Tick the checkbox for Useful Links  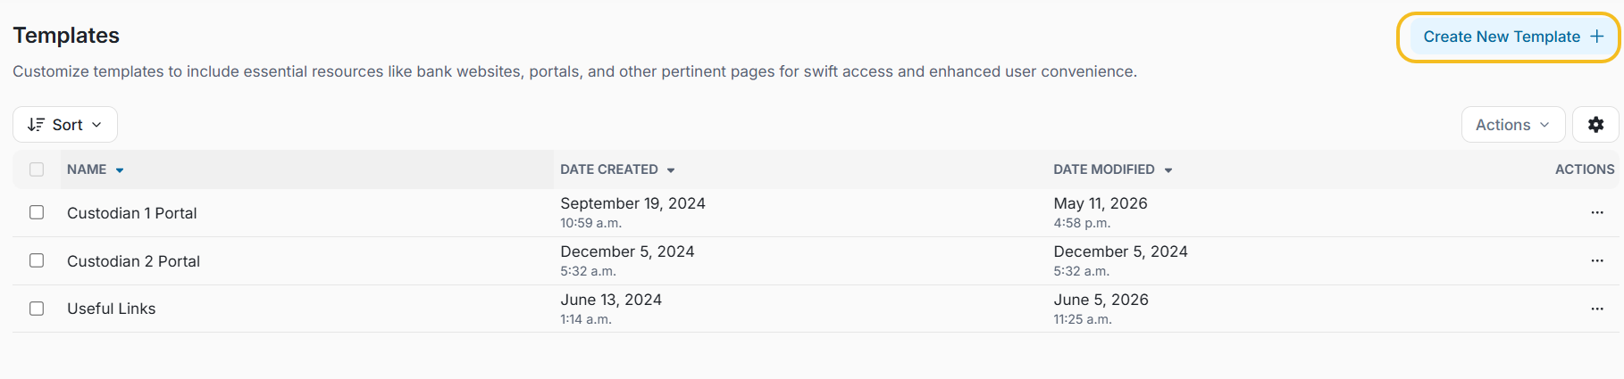(37, 309)
